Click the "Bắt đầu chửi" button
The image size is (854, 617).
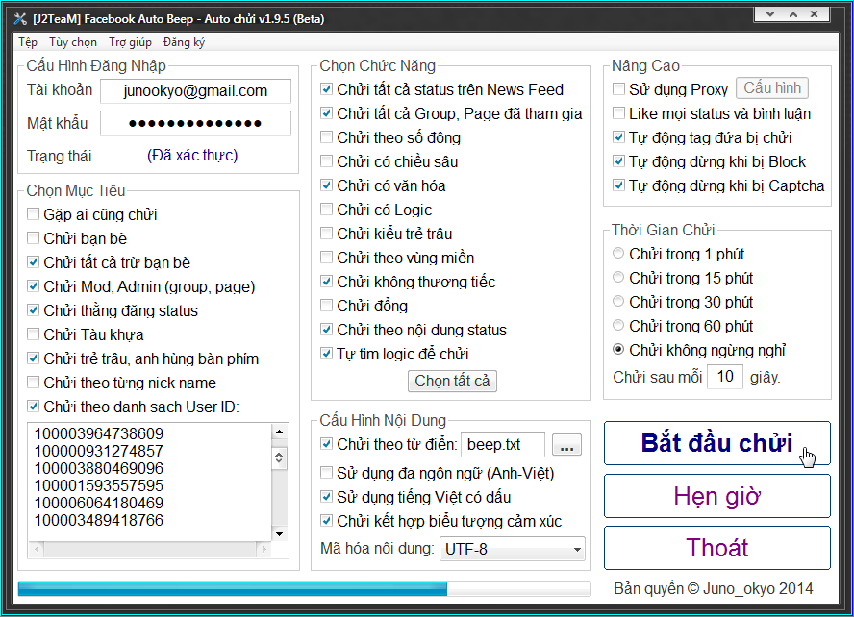[x=716, y=443]
